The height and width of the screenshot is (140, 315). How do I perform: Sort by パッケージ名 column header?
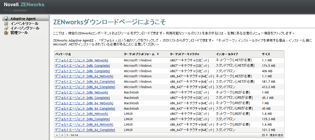(63, 54)
